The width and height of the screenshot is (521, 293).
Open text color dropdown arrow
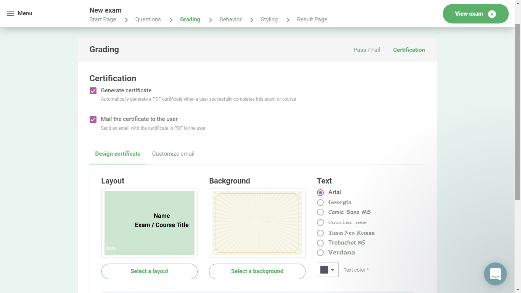333,270
